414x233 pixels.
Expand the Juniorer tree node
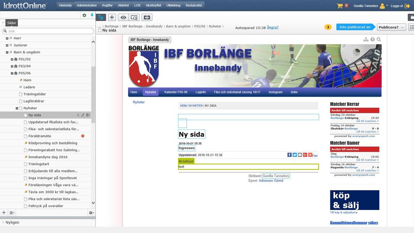point(7,45)
